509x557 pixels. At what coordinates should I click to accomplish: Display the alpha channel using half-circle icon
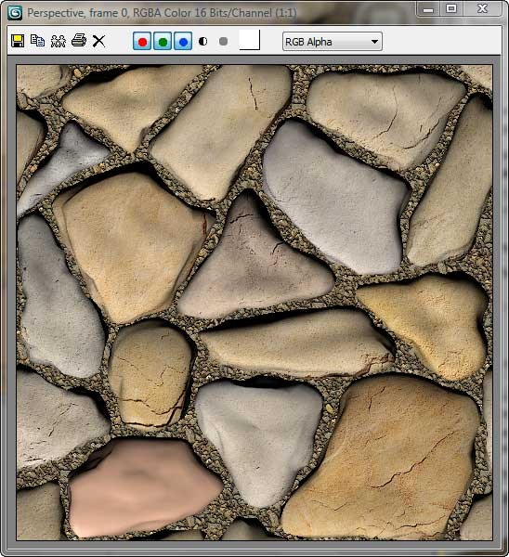point(203,41)
